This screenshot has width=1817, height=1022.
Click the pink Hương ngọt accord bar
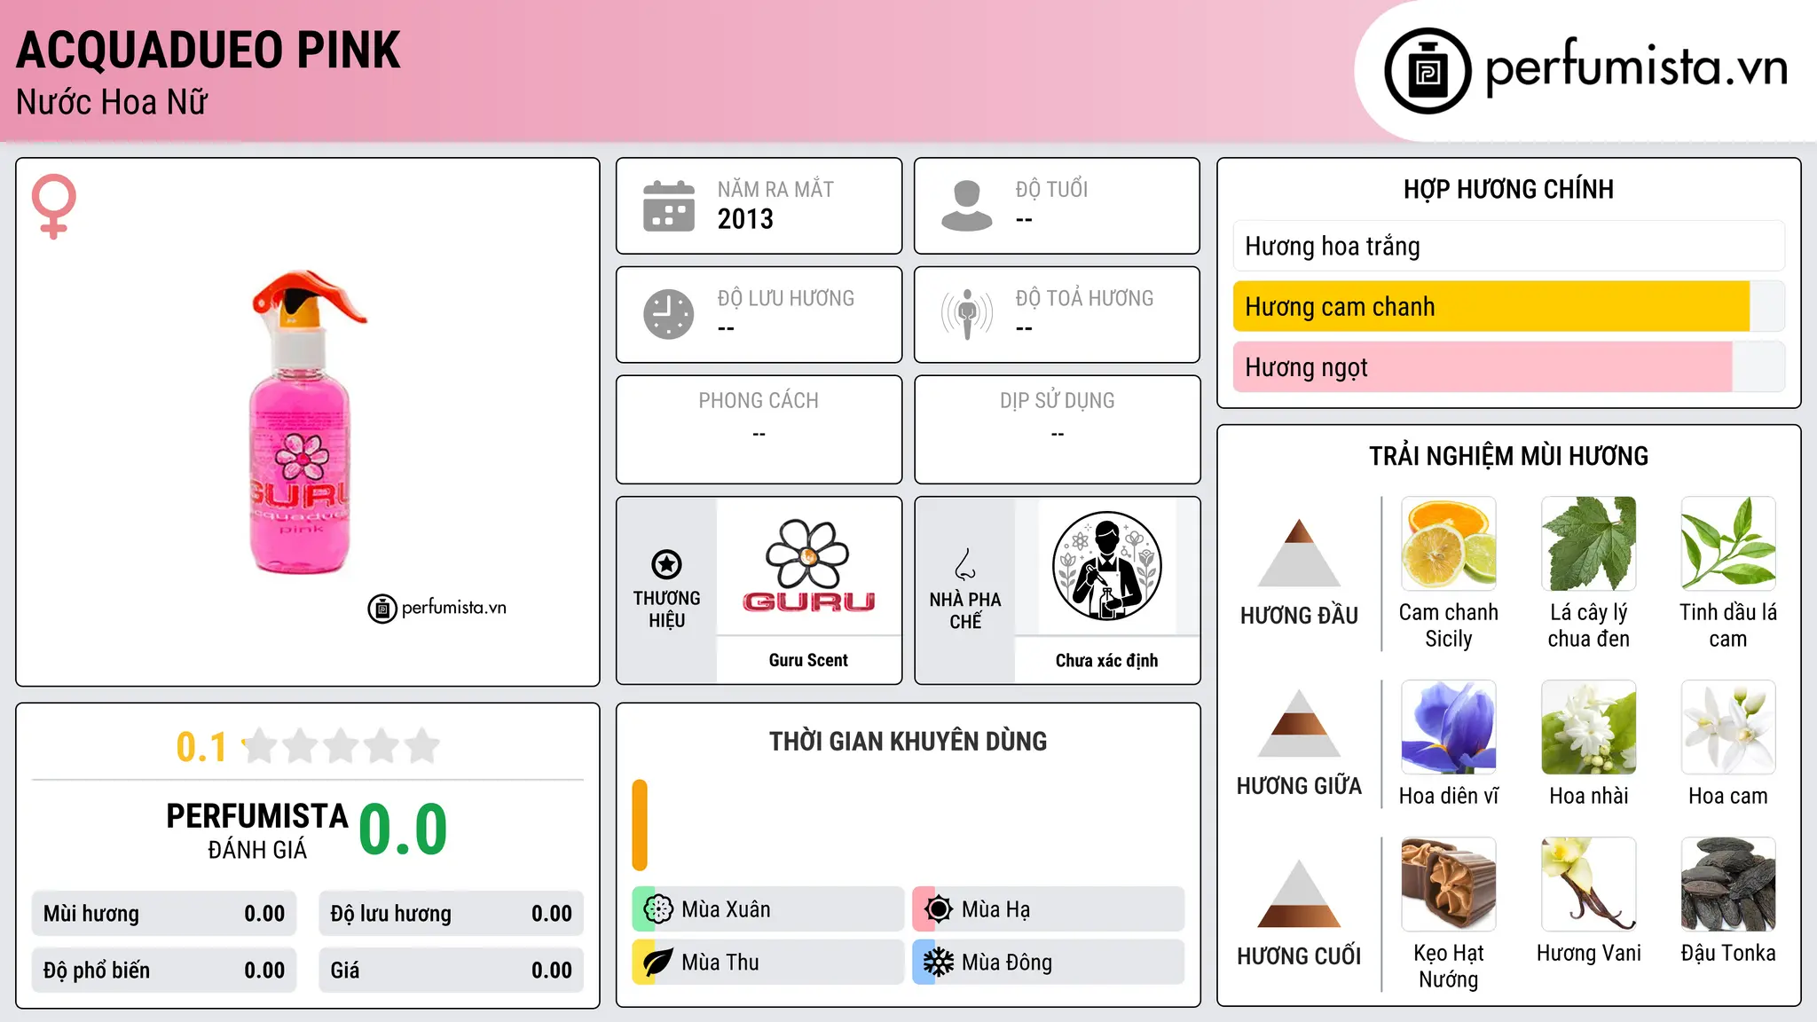(x=1509, y=366)
